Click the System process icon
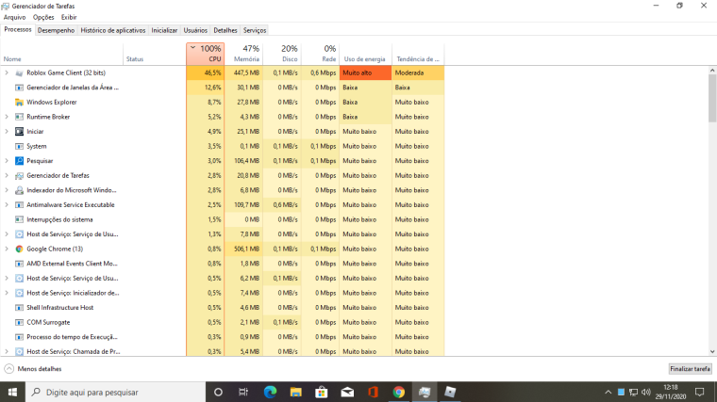The image size is (717, 402). coord(19,147)
